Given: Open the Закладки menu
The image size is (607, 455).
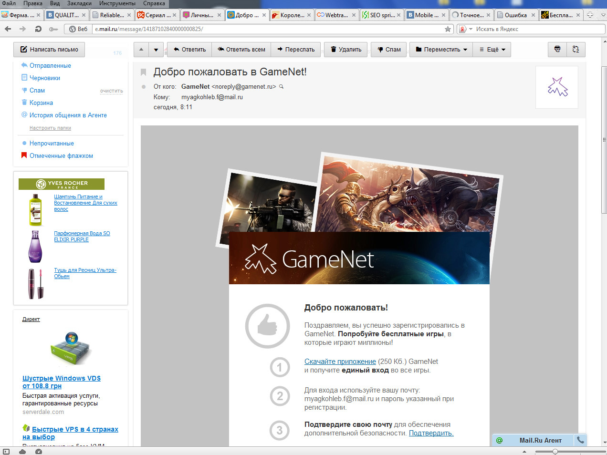Looking at the screenshot, I should click(x=79, y=3).
